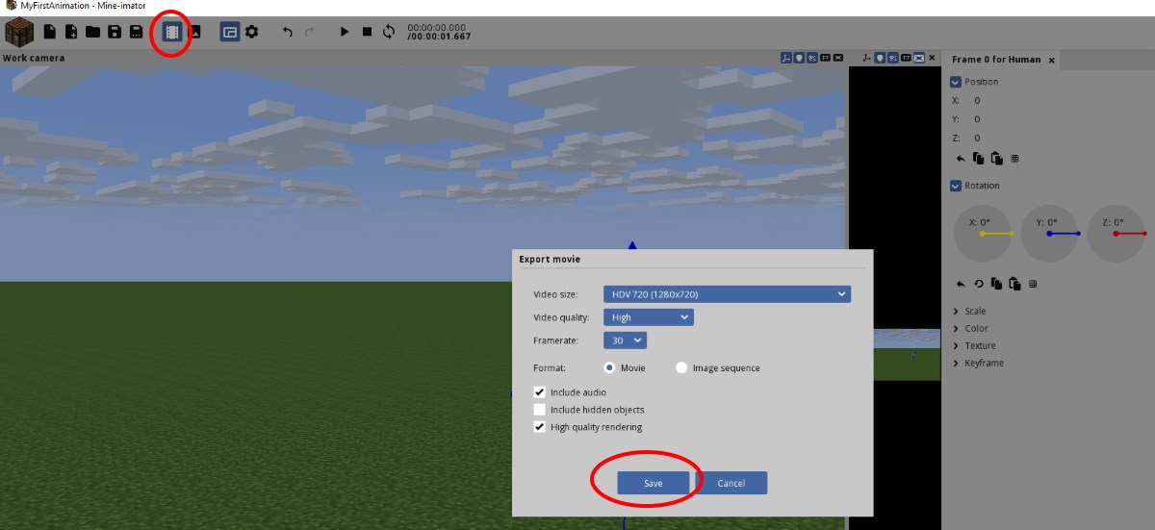Click the X rotation yellow dial
Screen dimensions: 1155x530
(x=983, y=233)
